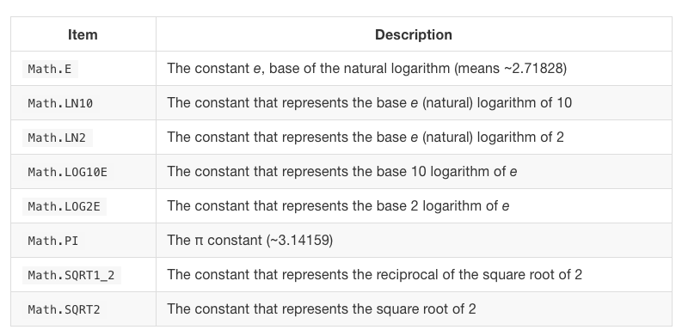Click the natural logarithm base description
This screenshot has height=336, width=682.
(x=366, y=68)
